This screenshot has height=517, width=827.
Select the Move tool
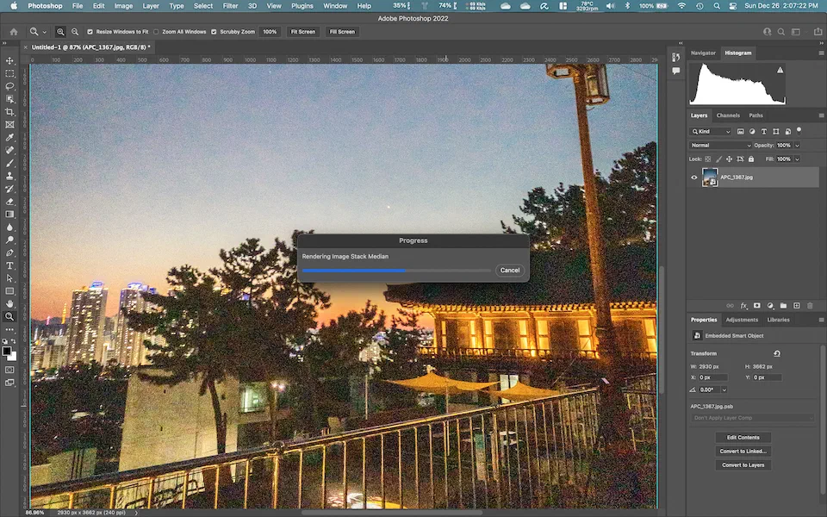coord(10,61)
